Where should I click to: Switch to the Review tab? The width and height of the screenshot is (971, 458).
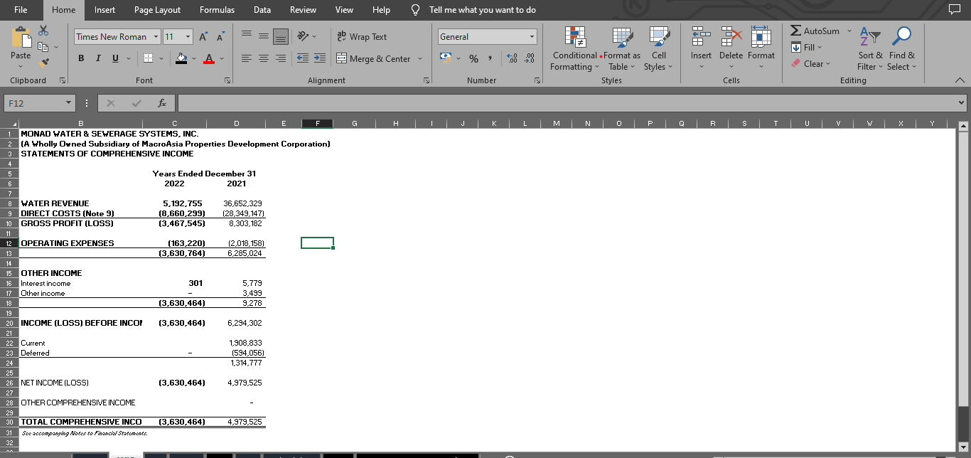(304, 10)
